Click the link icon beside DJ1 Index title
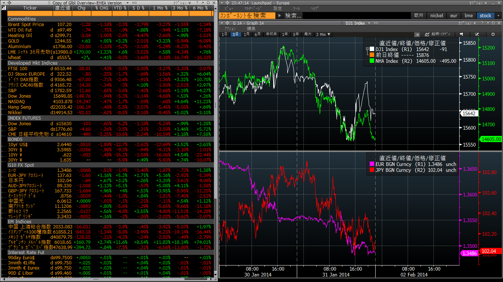Viewport: 503px width, 282px height. [x=376, y=23]
